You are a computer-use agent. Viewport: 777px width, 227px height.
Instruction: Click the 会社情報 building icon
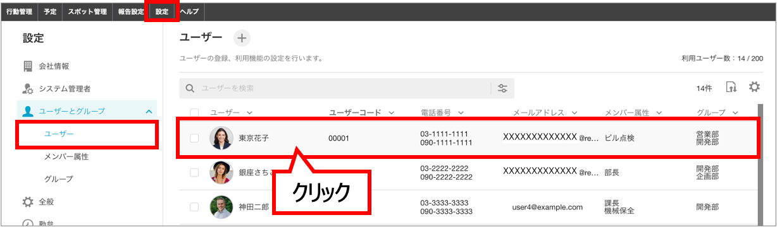click(x=28, y=66)
